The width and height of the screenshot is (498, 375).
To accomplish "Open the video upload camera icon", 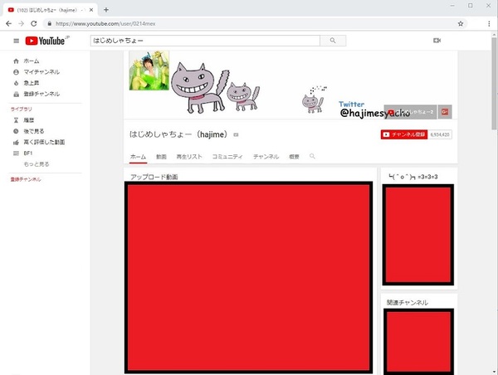I will [x=437, y=41].
